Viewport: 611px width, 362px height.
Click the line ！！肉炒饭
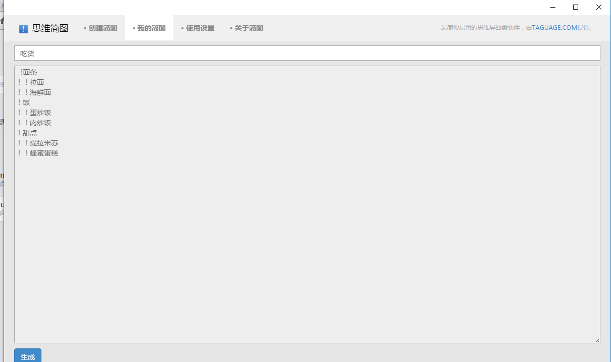34,123
